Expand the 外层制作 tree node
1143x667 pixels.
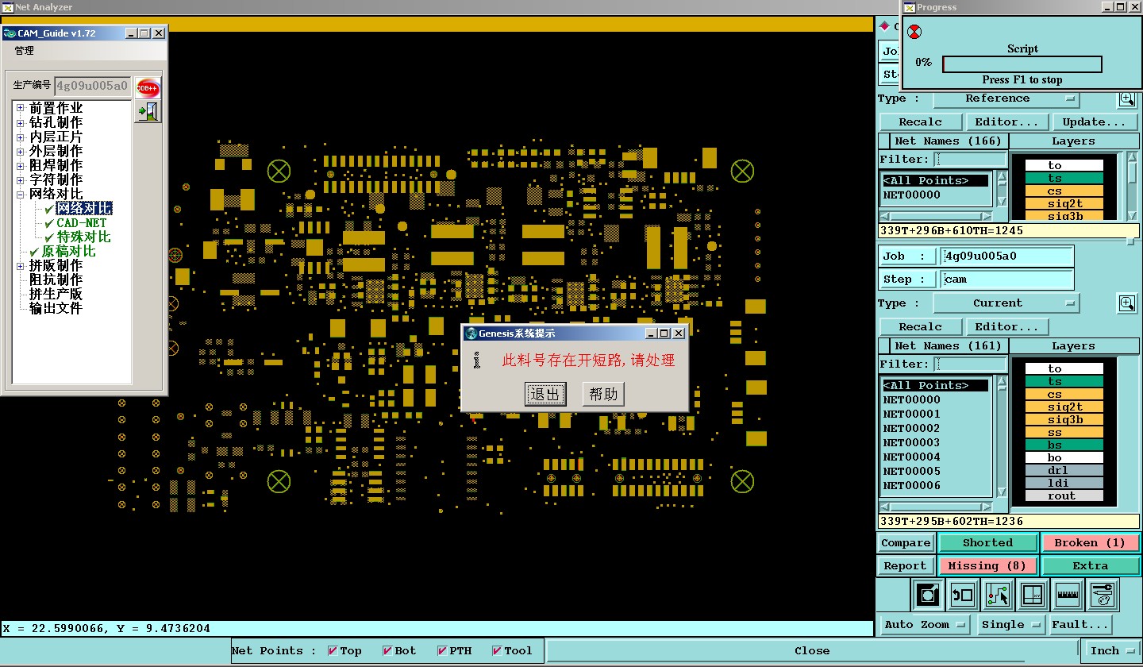click(x=21, y=151)
